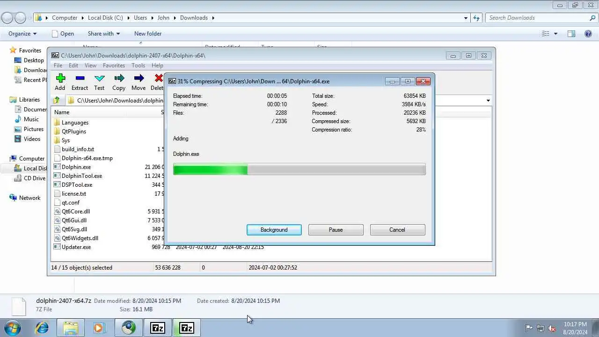Click the Move toolbar icon
599x337 pixels.
coord(139,78)
